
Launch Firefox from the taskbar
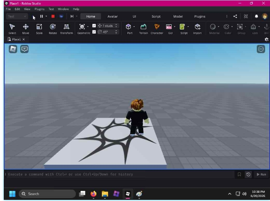93,194
